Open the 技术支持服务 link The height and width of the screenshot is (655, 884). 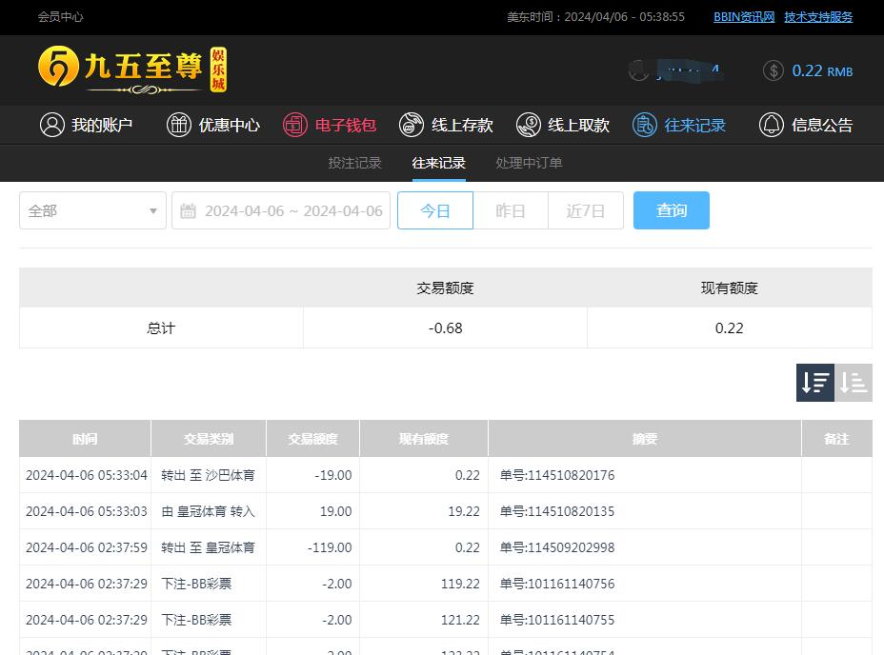click(818, 17)
